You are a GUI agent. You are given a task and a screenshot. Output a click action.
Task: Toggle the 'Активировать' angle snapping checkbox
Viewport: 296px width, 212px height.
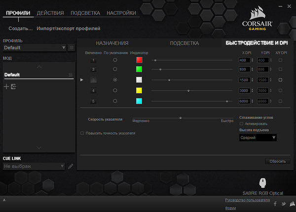coord(241,124)
